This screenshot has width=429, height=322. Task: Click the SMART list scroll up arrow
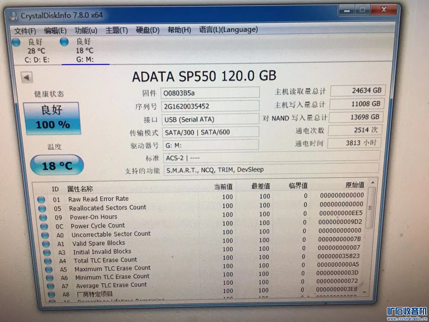[x=373, y=183]
